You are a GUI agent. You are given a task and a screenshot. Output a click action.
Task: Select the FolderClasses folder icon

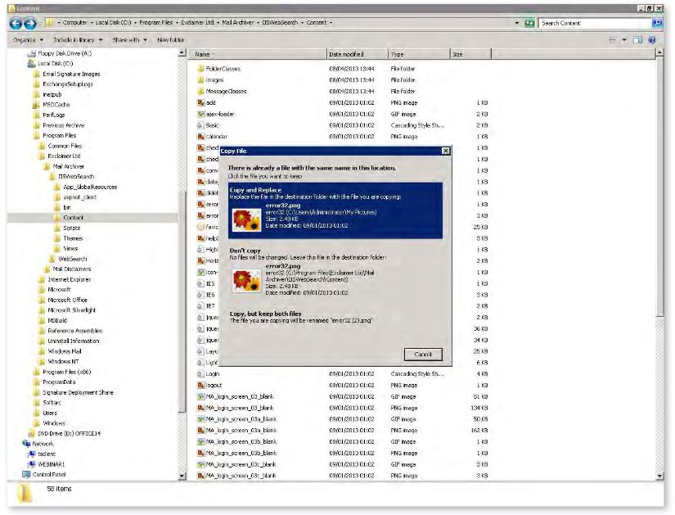pyautogui.click(x=200, y=69)
